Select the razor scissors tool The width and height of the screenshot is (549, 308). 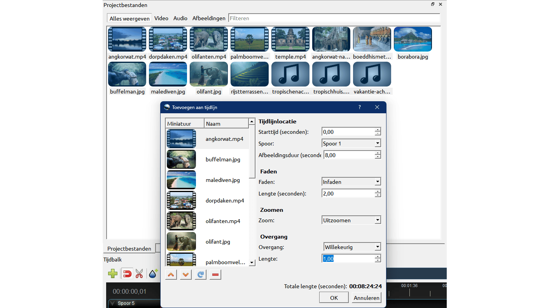(139, 274)
